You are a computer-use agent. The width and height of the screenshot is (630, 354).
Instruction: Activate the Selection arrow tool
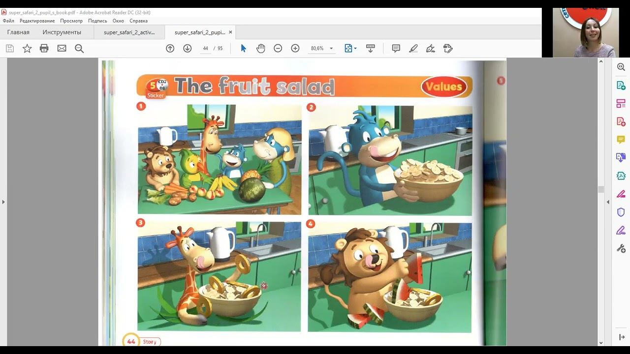coord(243,48)
